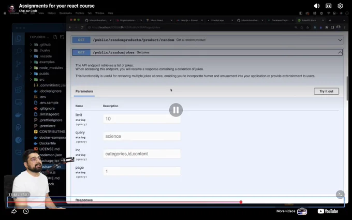Select the Parameters tab
The width and height of the screenshot is (352, 220).
coord(84,92)
